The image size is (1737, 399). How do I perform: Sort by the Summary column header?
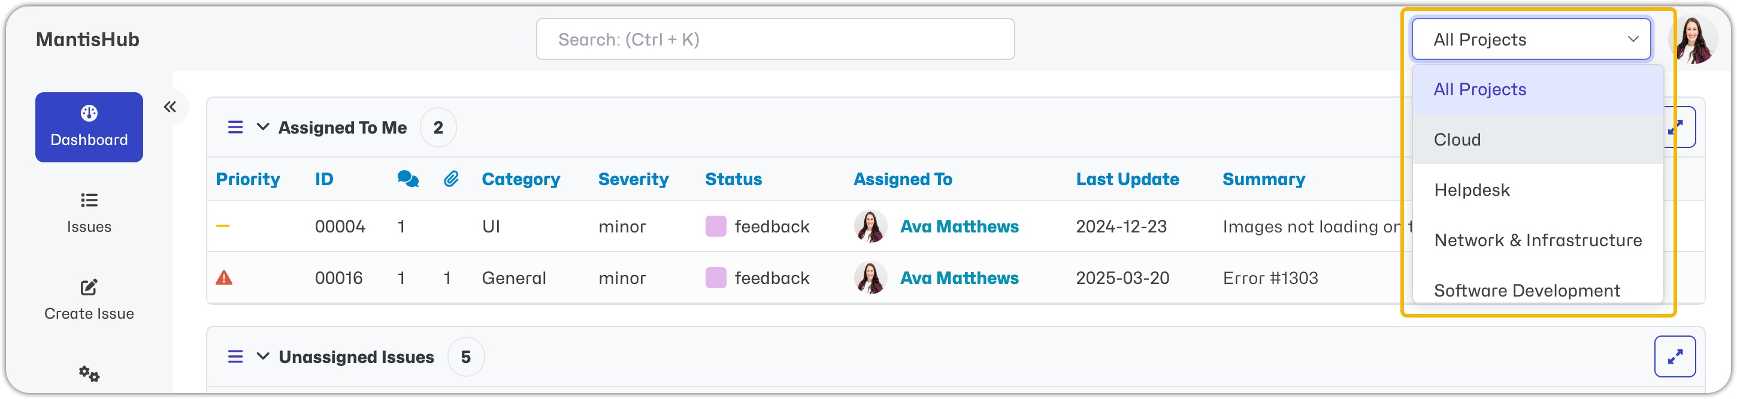tap(1264, 179)
